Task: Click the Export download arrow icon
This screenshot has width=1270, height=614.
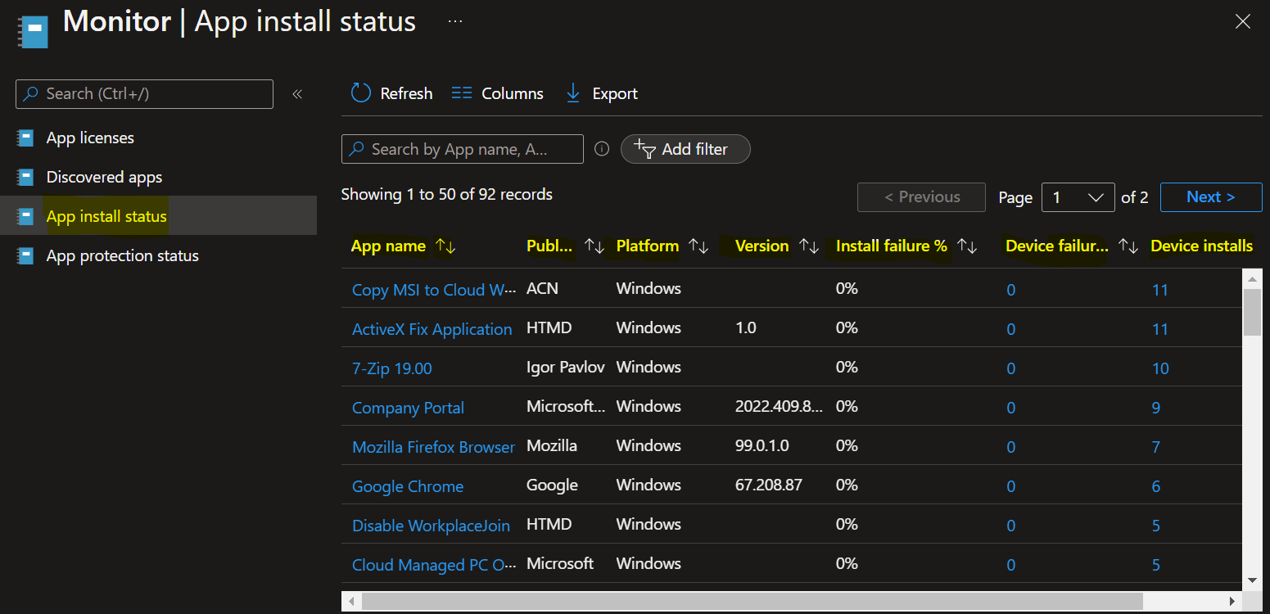Action: tap(573, 93)
